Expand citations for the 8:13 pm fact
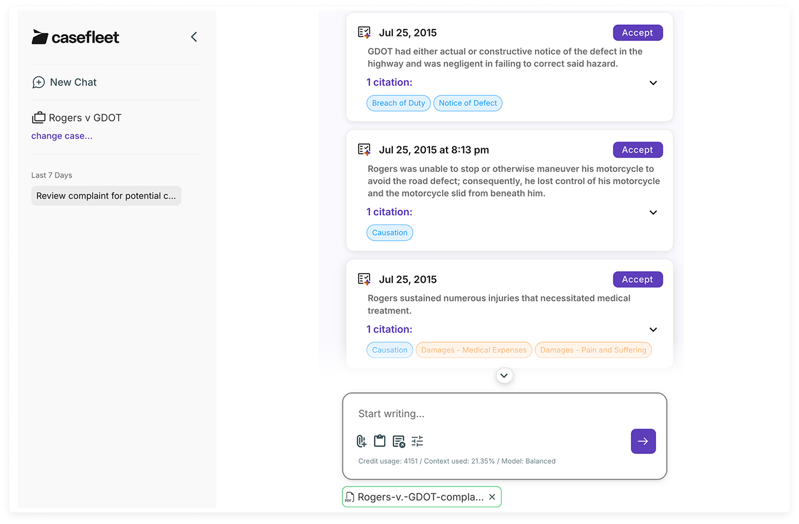This screenshot has width=799, height=524. pyautogui.click(x=653, y=212)
